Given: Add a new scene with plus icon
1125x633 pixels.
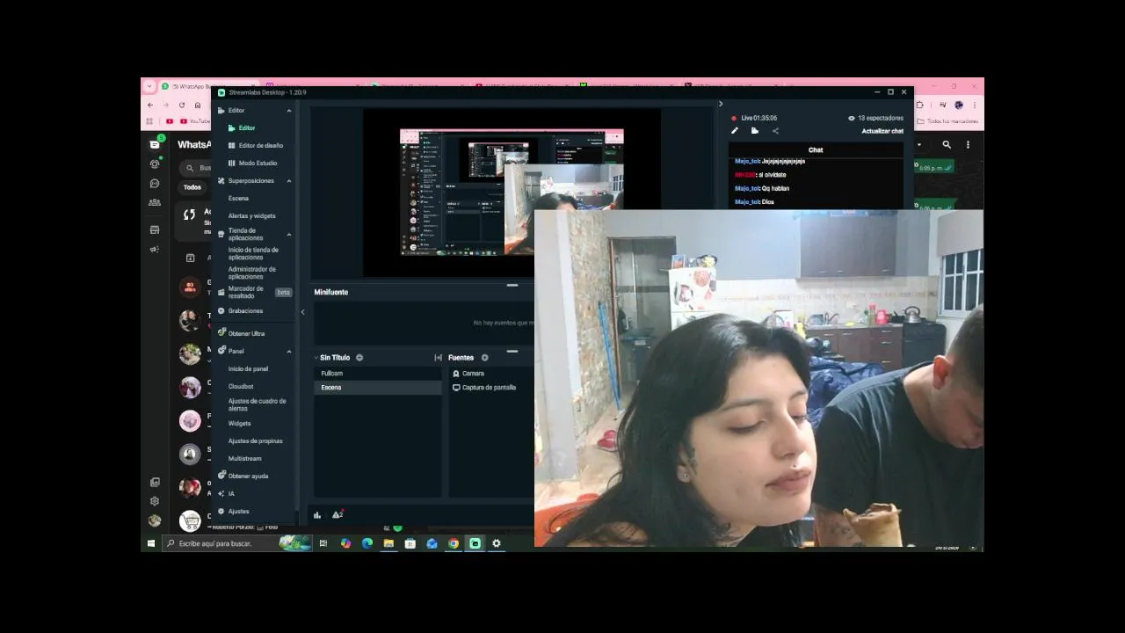Looking at the screenshot, I should tap(359, 358).
